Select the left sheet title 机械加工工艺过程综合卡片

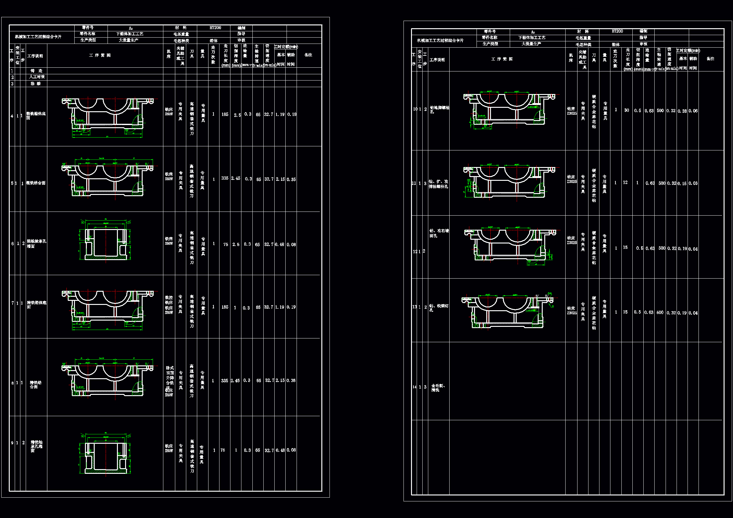[38, 37]
